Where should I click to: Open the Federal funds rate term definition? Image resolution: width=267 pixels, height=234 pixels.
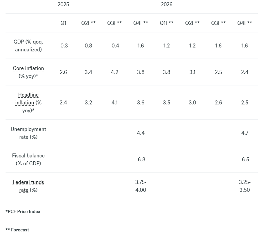pyautogui.click(x=28, y=182)
